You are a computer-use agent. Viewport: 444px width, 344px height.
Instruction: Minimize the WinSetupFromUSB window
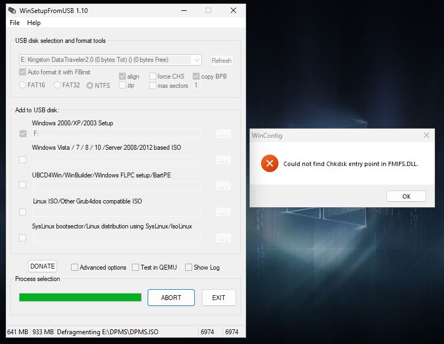(184, 10)
